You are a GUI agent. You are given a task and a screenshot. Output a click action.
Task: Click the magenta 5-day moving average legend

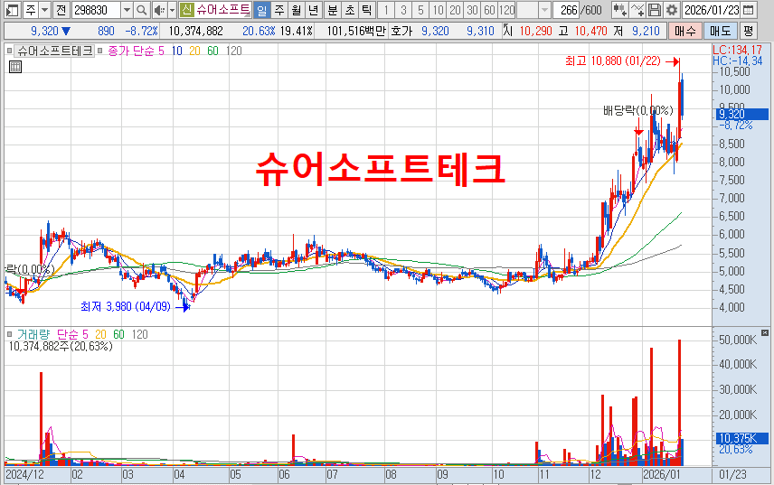pos(161,51)
